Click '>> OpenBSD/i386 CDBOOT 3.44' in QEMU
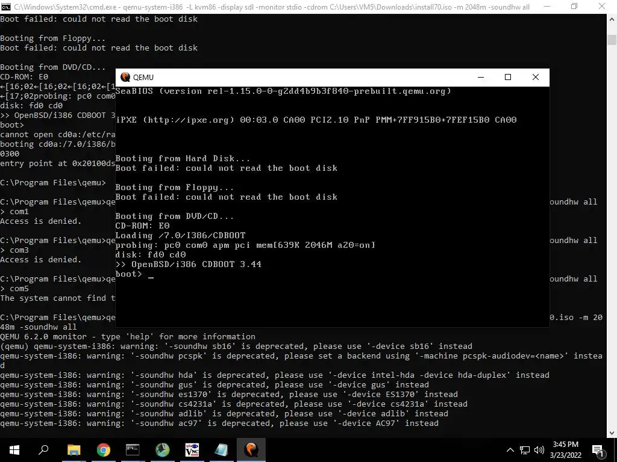Screen dimensions: 617x462 [x=189, y=265]
